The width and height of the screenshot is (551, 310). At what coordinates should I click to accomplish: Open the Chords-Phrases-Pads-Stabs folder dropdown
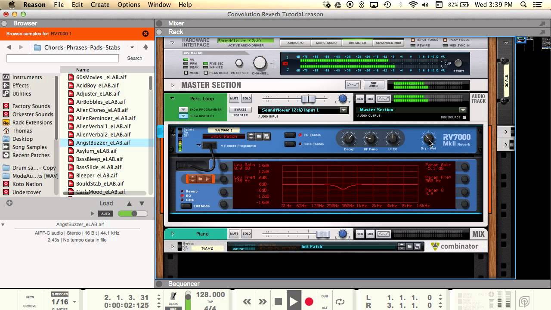[x=132, y=47]
